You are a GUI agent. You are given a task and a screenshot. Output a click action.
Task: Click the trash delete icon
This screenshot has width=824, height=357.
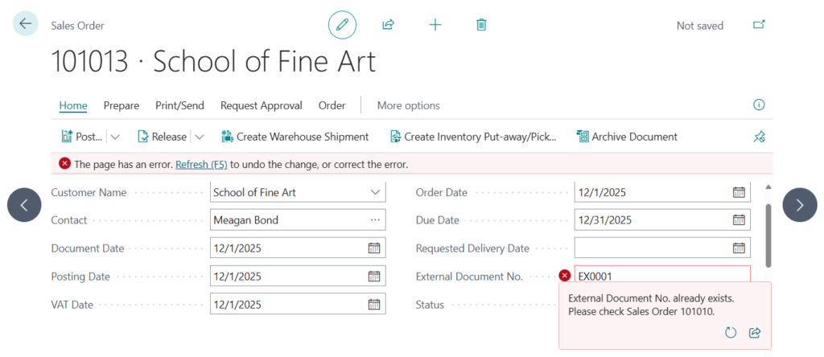481,25
